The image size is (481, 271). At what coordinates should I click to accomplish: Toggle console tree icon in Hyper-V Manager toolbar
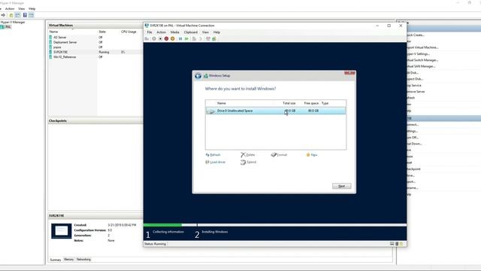pos(17,15)
